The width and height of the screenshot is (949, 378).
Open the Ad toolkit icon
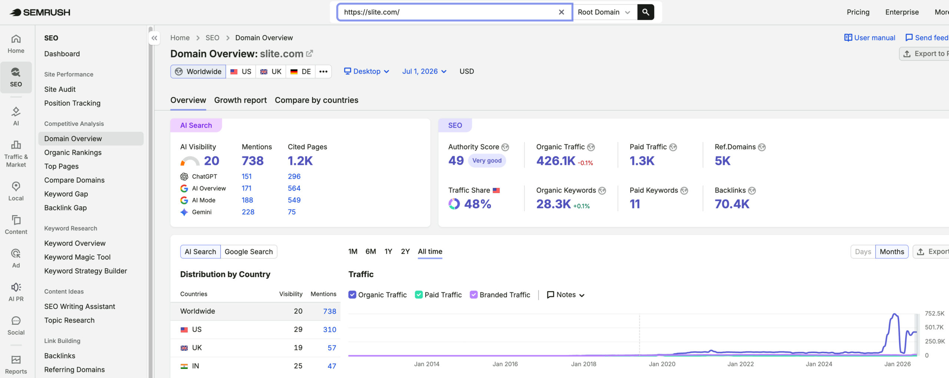(x=16, y=258)
